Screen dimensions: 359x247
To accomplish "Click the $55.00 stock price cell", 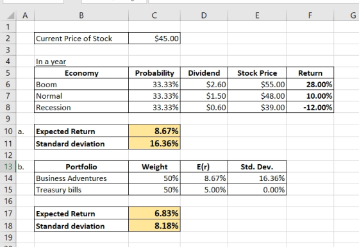I will (257, 84).
